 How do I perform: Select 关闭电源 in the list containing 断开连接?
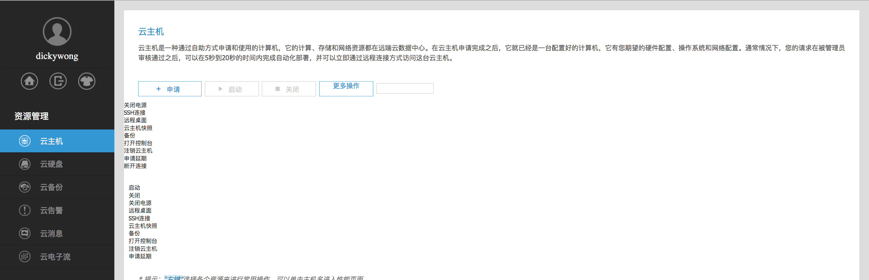(135, 105)
